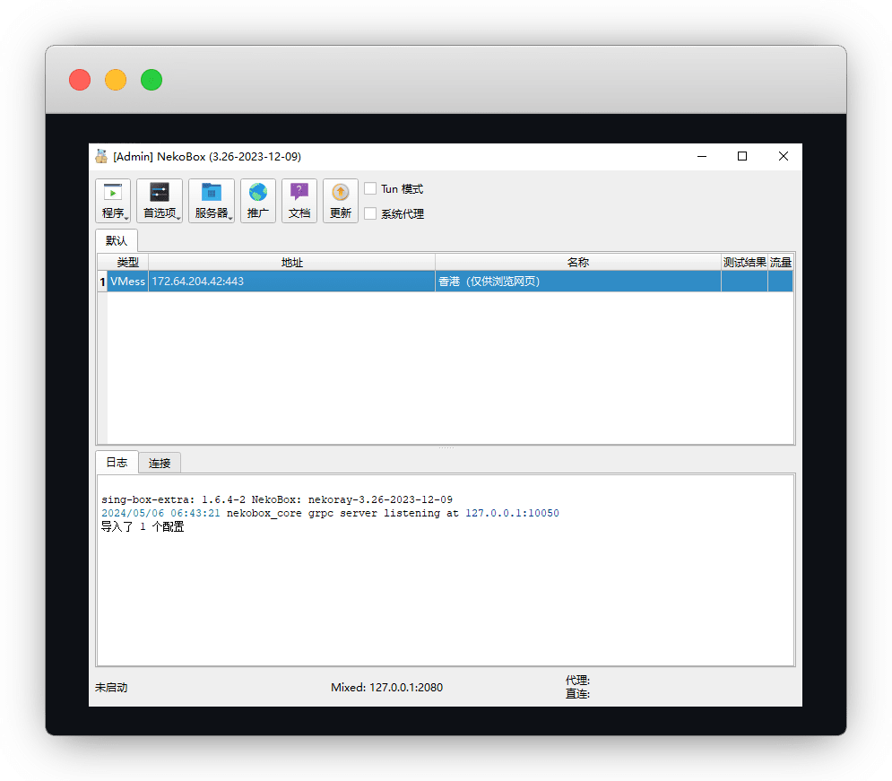Click the NekoBox app icon in title bar
The image size is (892, 781).
[101, 156]
